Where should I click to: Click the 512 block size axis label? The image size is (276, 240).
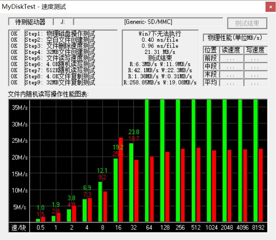pos(196,227)
